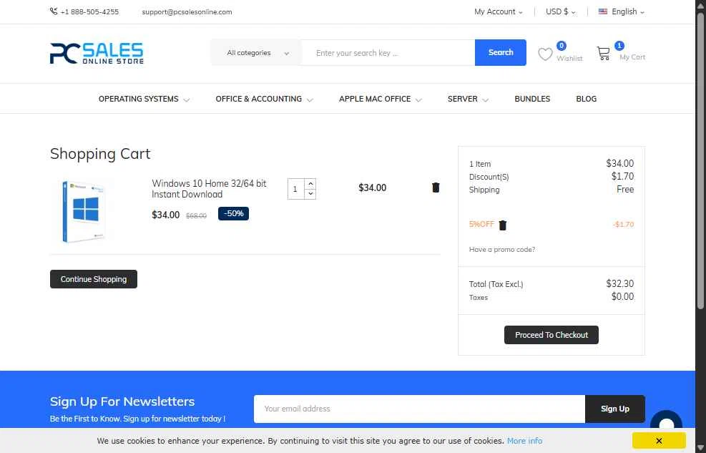Click the -$1.70 promo discount amount
The width and height of the screenshot is (706, 453).
pyautogui.click(x=623, y=224)
